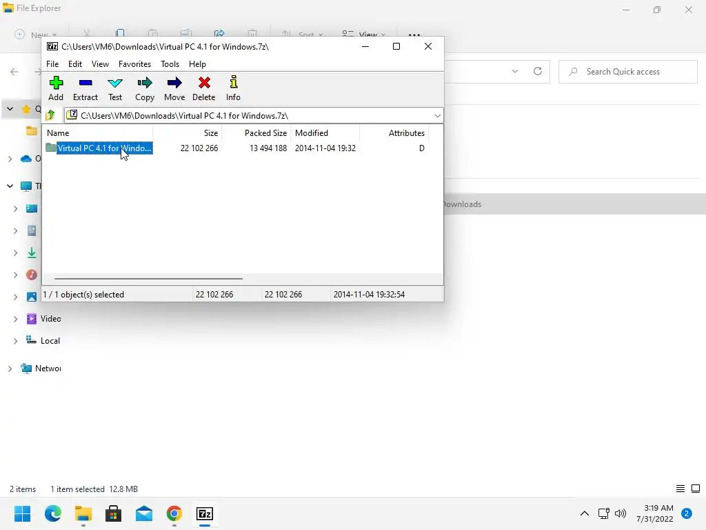
Task: Click the packed size 13 494 188 cell
Action: 268,148
